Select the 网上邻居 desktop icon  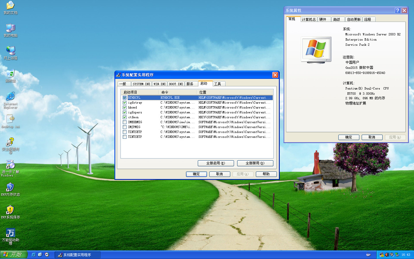click(x=10, y=53)
